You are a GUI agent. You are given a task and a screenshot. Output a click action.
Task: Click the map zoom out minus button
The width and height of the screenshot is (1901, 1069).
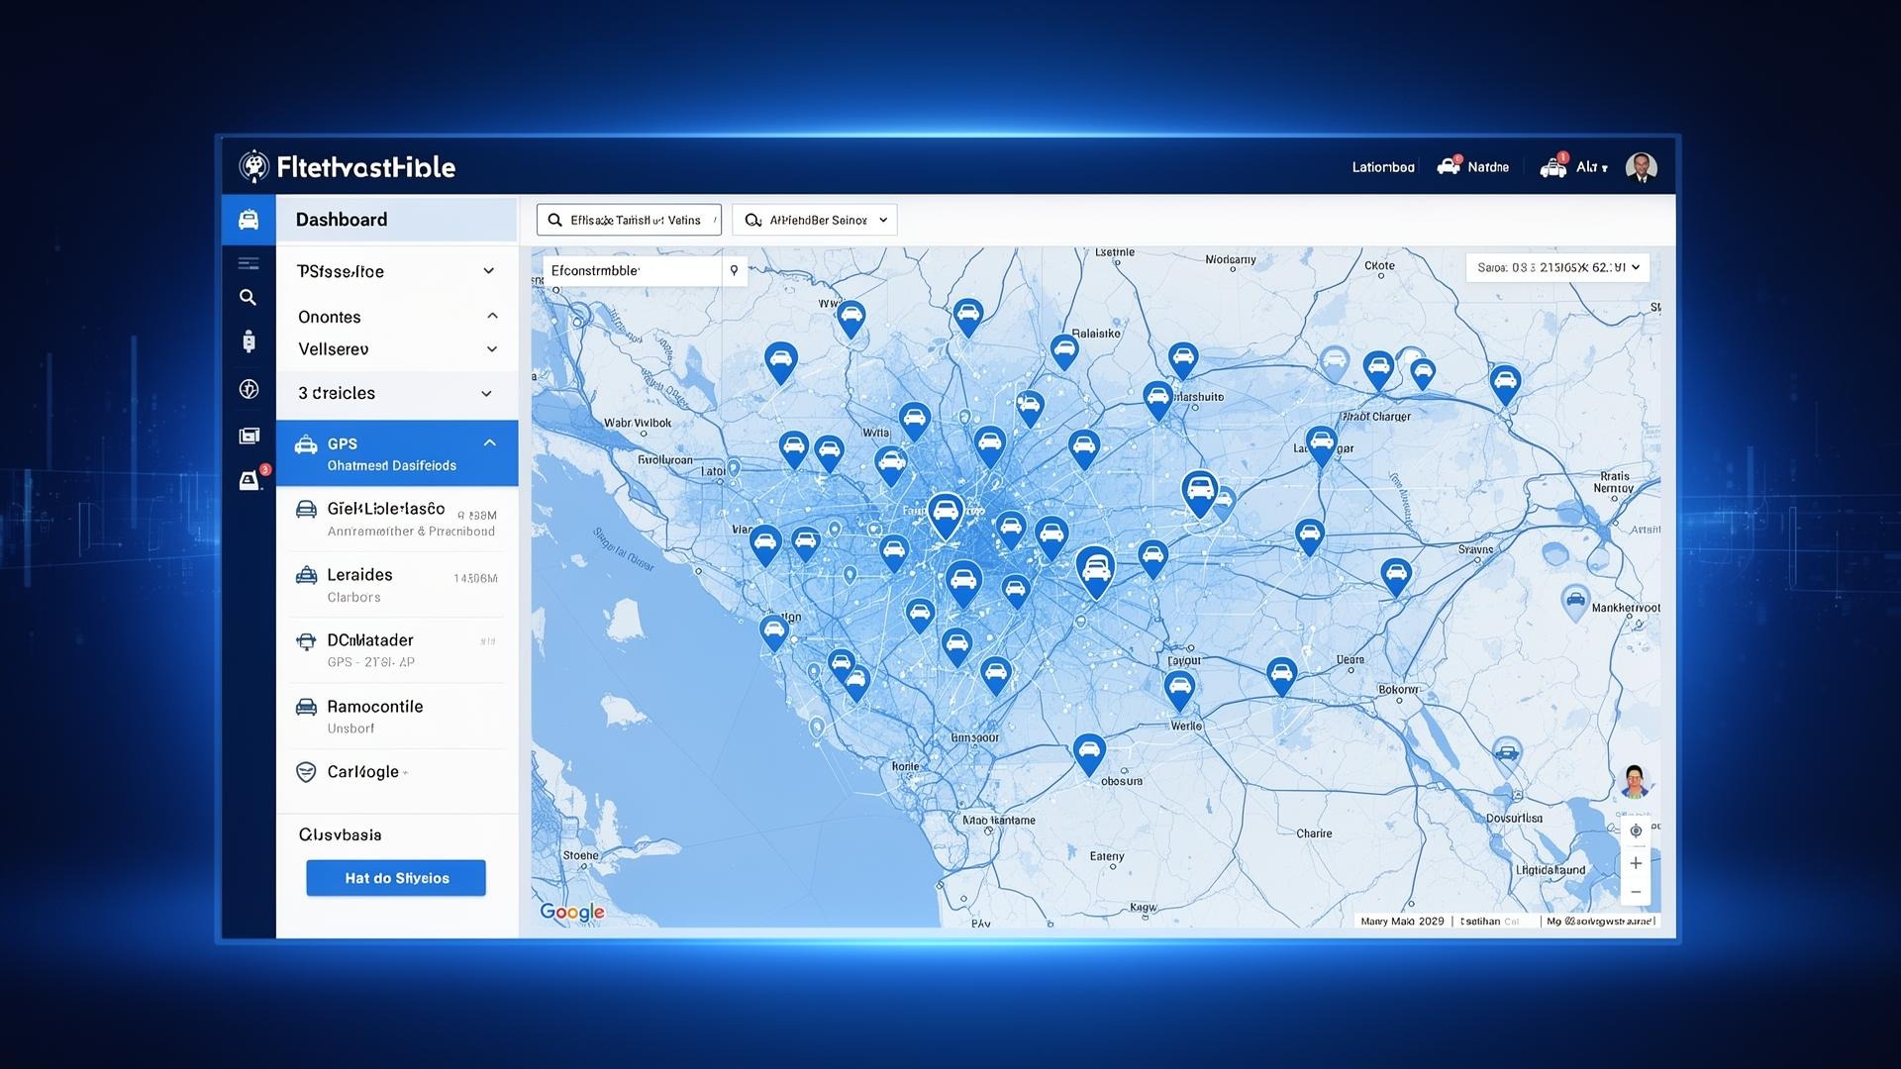click(1636, 892)
